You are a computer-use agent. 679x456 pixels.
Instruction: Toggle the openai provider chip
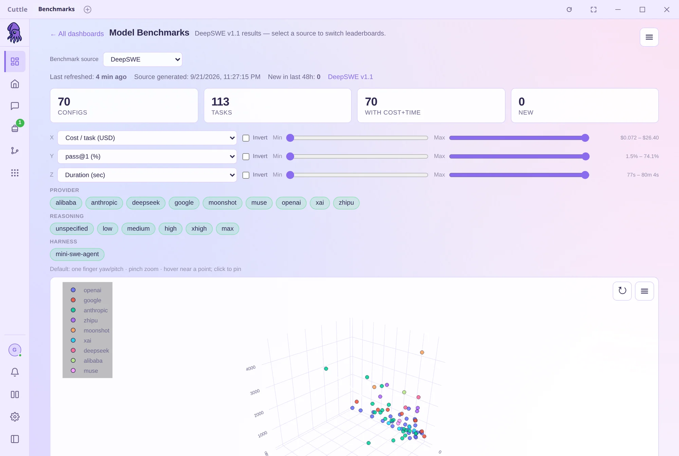click(x=291, y=203)
